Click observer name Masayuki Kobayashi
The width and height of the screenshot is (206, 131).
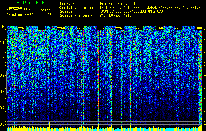(118, 4)
